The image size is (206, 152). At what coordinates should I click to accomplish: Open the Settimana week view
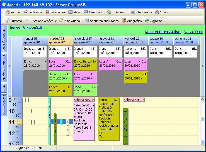coord(33,12)
